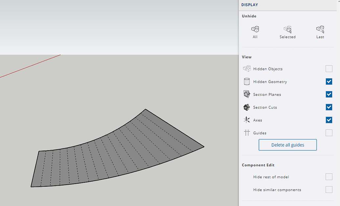Select the Hidden Geometry cylinder icon
Image resolution: width=340 pixels, height=206 pixels.
[247, 81]
